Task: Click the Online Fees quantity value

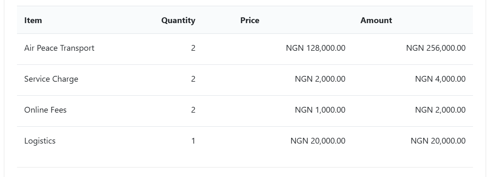Action: (x=193, y=110)
